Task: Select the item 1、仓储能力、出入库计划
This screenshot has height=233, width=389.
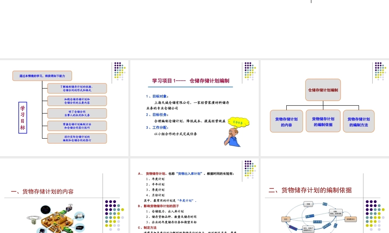Action: [165, 212]
